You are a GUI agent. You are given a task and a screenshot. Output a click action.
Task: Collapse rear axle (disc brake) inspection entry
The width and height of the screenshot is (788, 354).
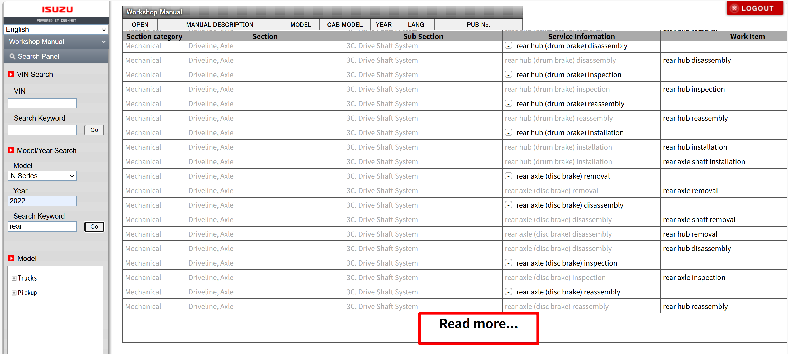(508, 263)
